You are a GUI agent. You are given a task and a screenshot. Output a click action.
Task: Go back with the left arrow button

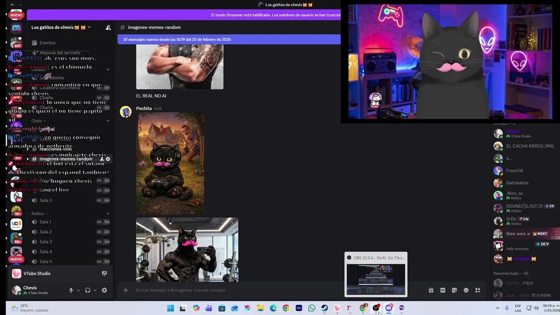(13, 5)
